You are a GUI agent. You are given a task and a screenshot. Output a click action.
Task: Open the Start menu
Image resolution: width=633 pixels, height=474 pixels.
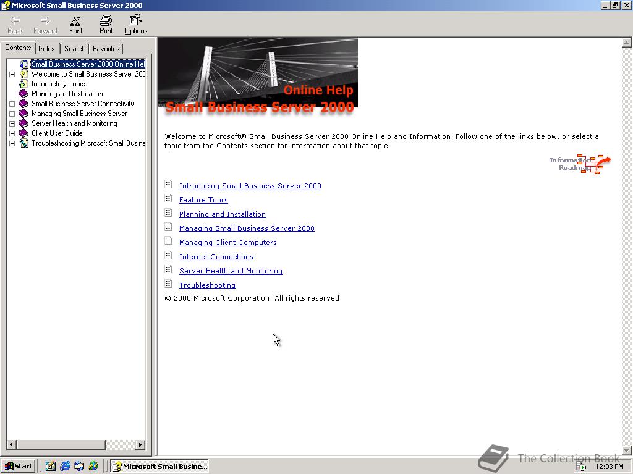coord(19,467)
